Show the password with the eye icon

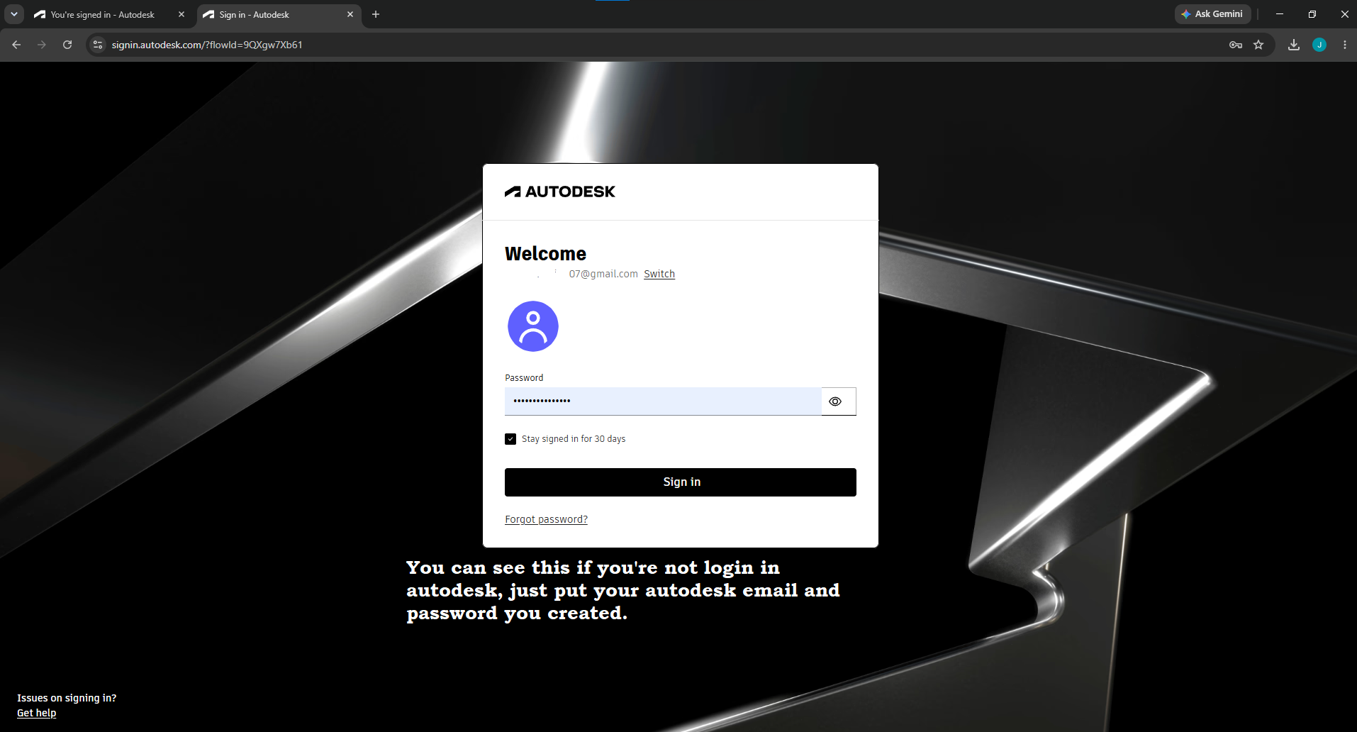point(835,401)
